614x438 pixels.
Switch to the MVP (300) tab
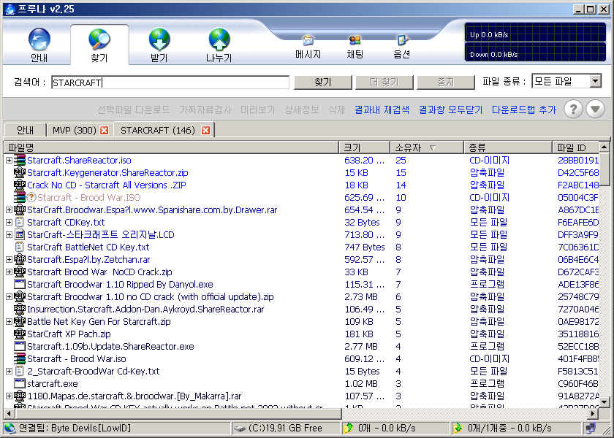pyautogui.click(x=74, y=131)
